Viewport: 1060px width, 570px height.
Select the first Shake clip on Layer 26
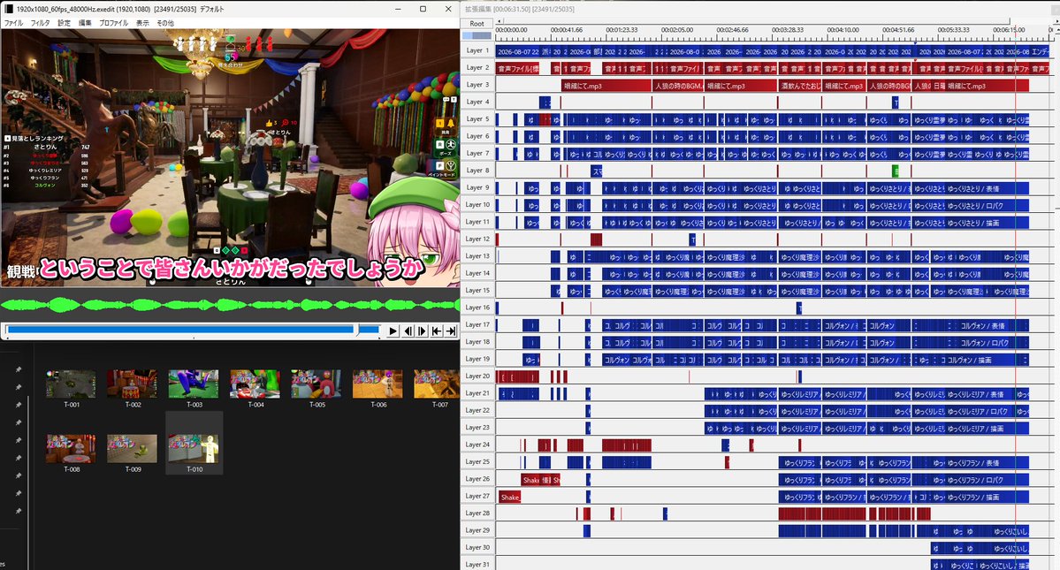point(530,480)
